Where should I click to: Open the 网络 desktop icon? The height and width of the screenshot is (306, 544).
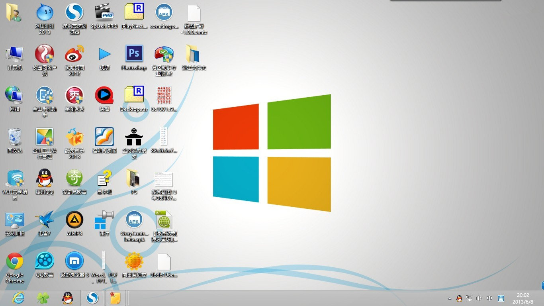[15, 99]
